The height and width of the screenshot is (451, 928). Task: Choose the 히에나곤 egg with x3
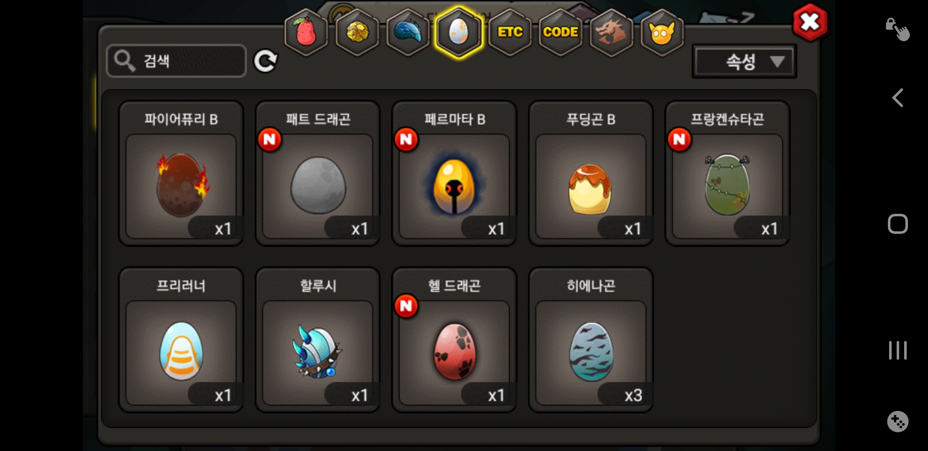[x=591, y=340]
